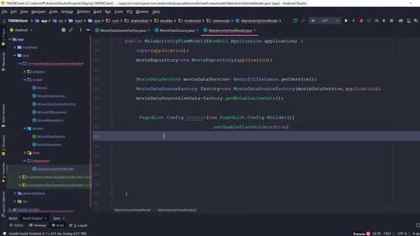Screen dimensions: 420x236
Task: Collapse the model package arrow
Action: [x=24, y=80]
